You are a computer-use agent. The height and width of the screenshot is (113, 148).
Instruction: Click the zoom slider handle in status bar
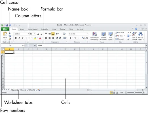coord(135,93)
